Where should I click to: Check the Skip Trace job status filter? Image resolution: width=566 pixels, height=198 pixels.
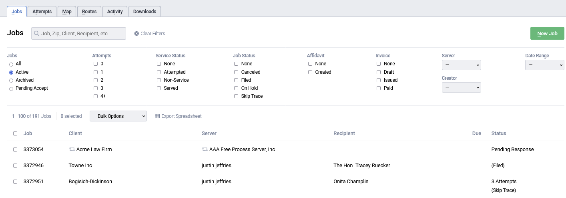click(236, 96)
